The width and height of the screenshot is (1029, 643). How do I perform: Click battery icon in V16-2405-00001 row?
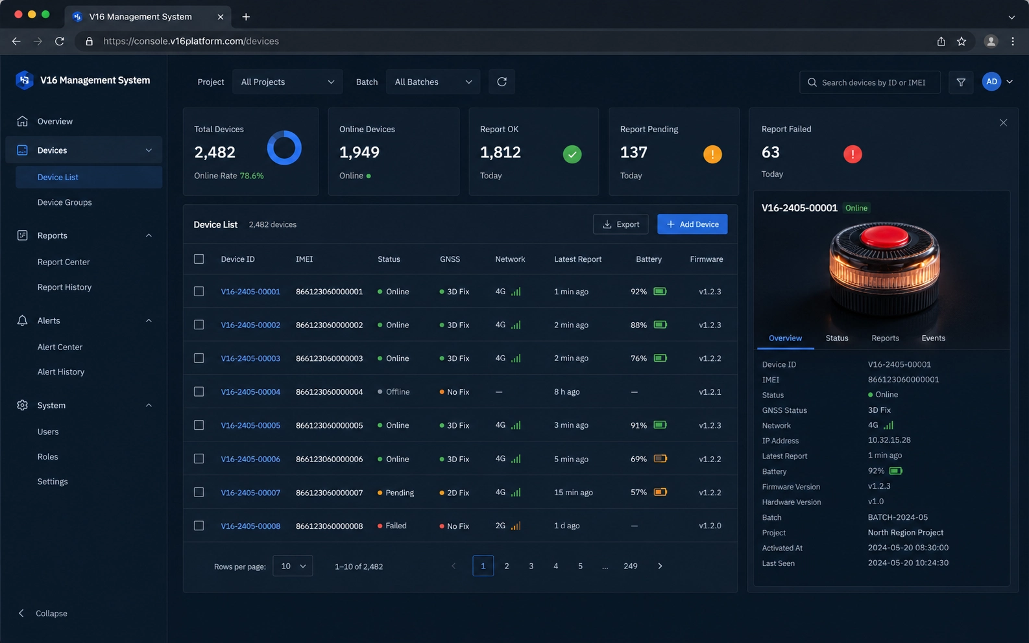coord(660,292)
